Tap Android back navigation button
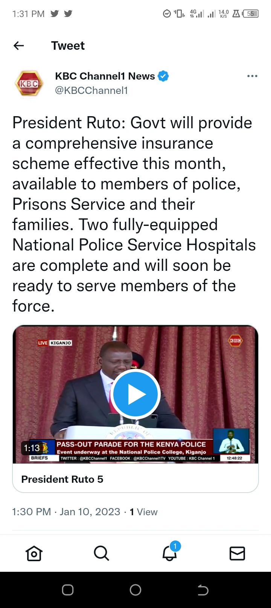The image size is (271, 608). coord(203,590)
